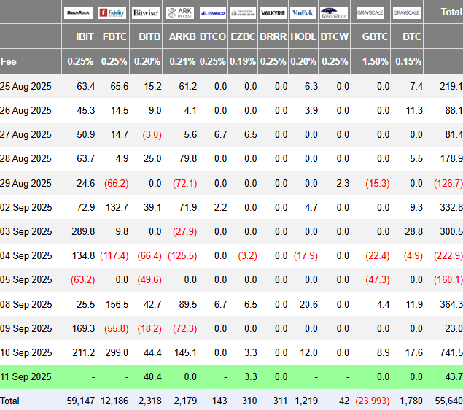
Task: Click the ARK Invest logo
Action: tap(179, 12)
